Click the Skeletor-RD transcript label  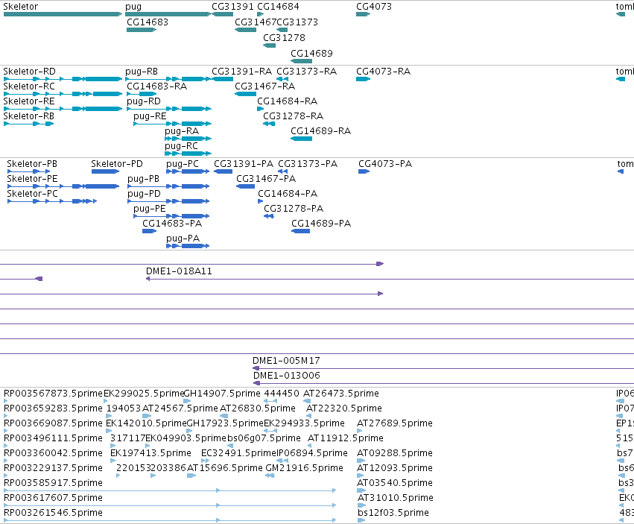30,72
